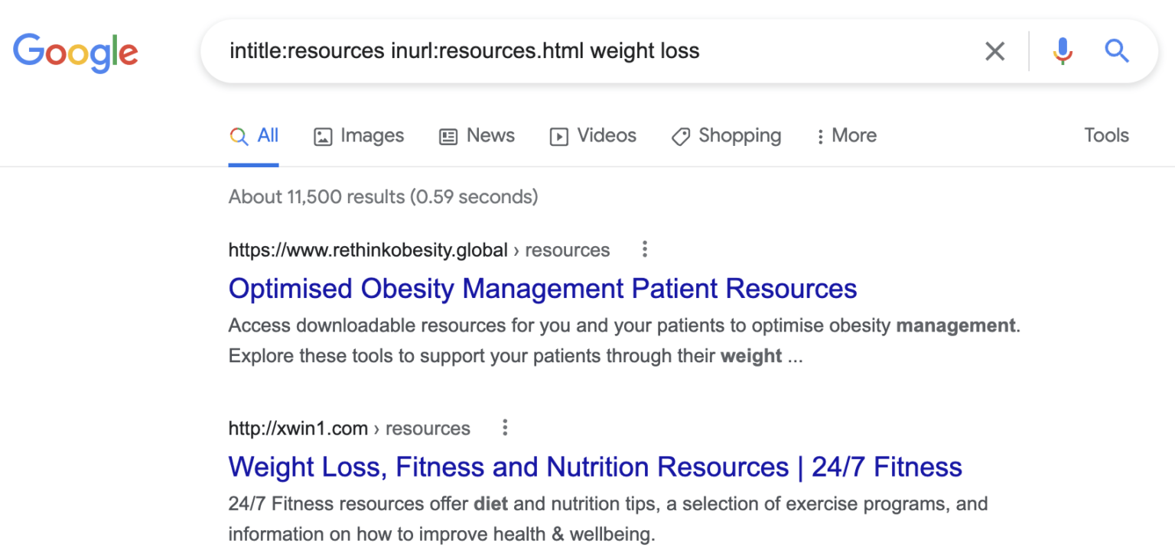Screen dimensions: 1175x560
Task: Open Optimised Obesity Management Patient Resources link
Action: tap(542, 289)
